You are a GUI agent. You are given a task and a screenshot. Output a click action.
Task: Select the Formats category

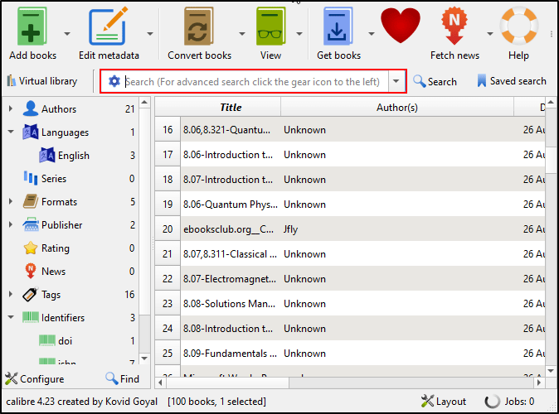[59, 202]
